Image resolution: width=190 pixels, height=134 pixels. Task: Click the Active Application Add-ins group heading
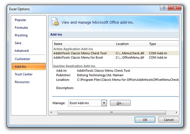coord(73,49)
